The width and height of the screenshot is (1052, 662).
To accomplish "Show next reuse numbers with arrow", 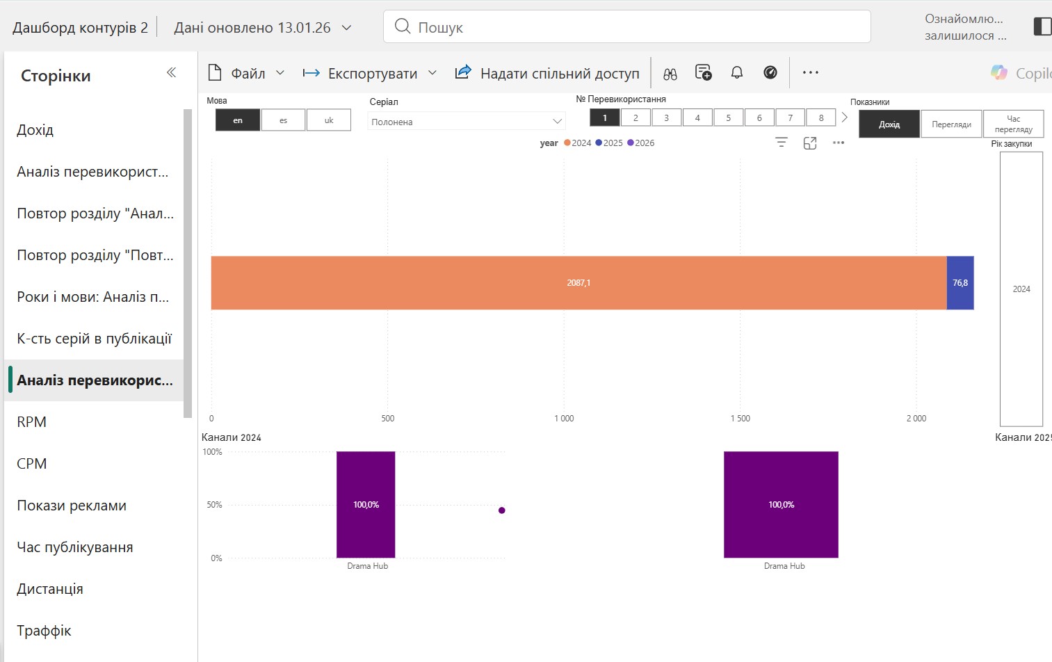I will coord(844,118).
